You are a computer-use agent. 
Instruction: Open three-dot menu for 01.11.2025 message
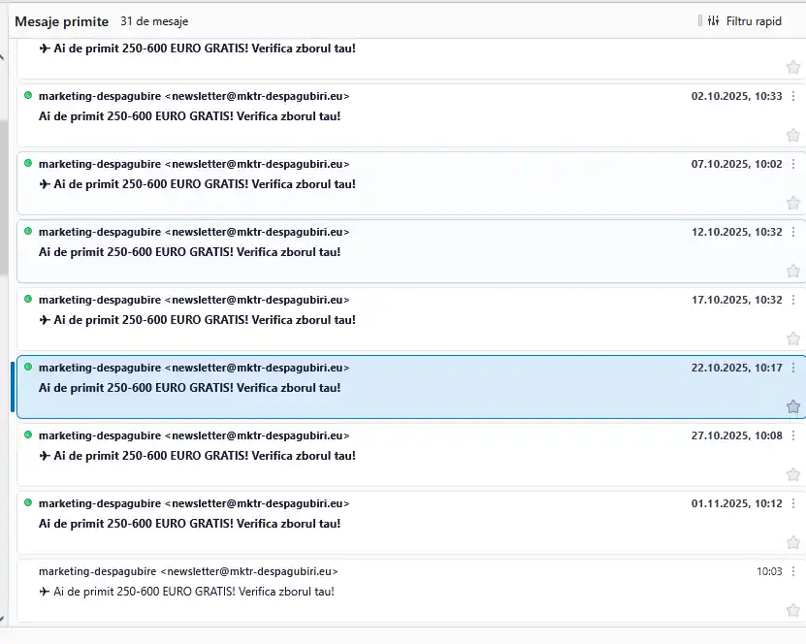point(793,503)
